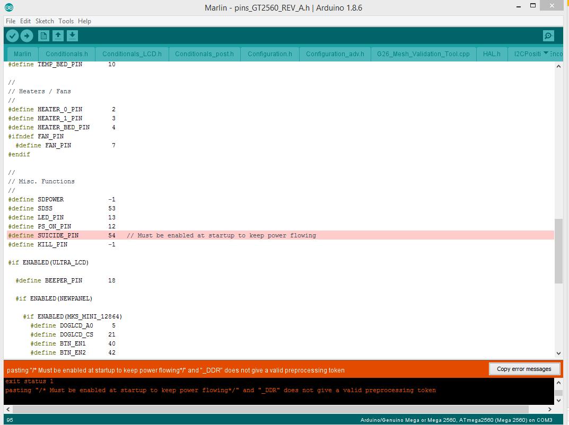The width and height of the screenshot is (569, 425).
Task: Click console scrollbar up arrow
Action: 558,383
